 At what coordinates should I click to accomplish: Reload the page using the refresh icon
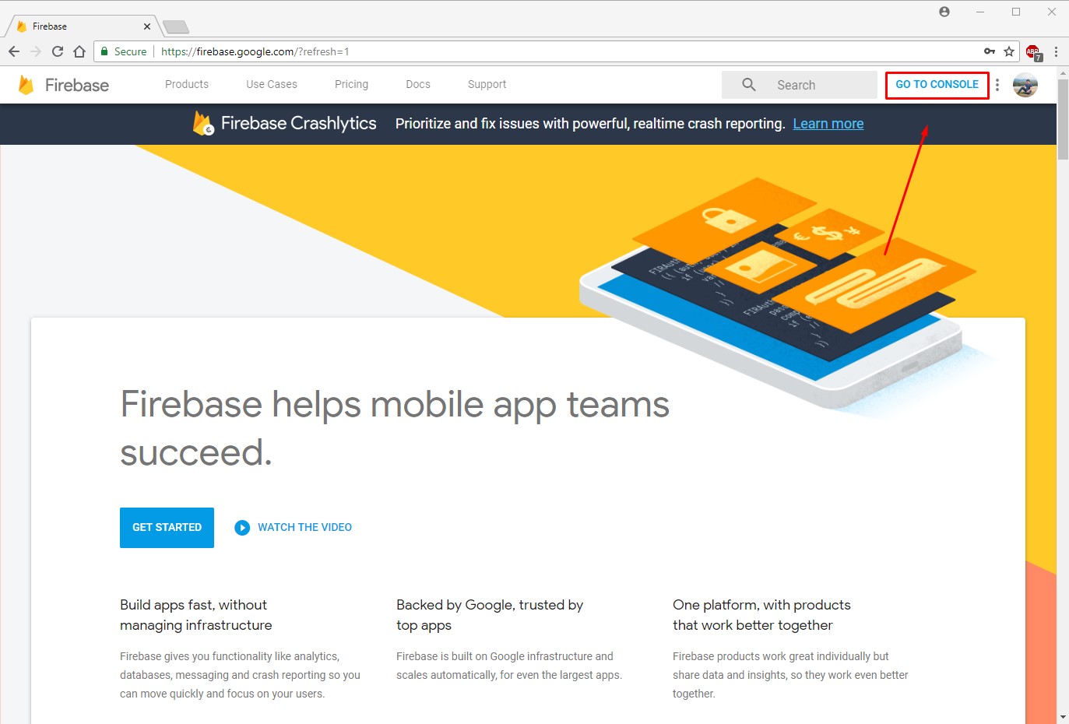58,51
